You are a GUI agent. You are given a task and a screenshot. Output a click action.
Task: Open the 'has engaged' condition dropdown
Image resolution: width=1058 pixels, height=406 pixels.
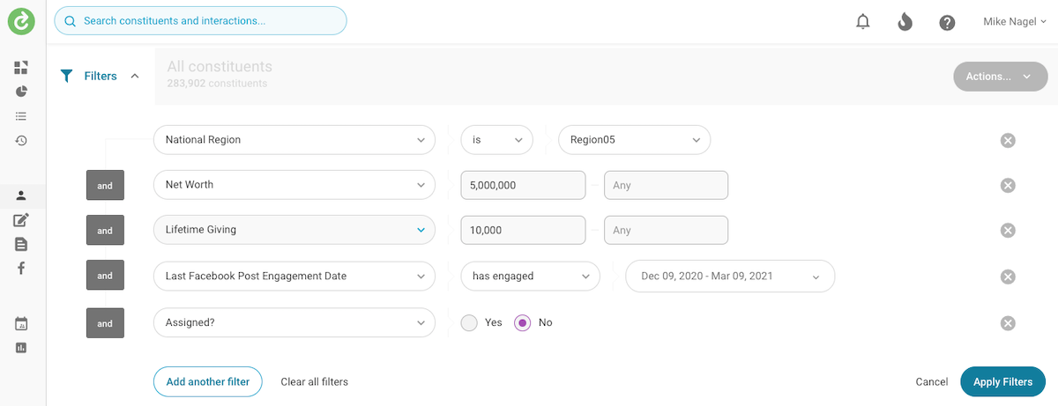530,277
